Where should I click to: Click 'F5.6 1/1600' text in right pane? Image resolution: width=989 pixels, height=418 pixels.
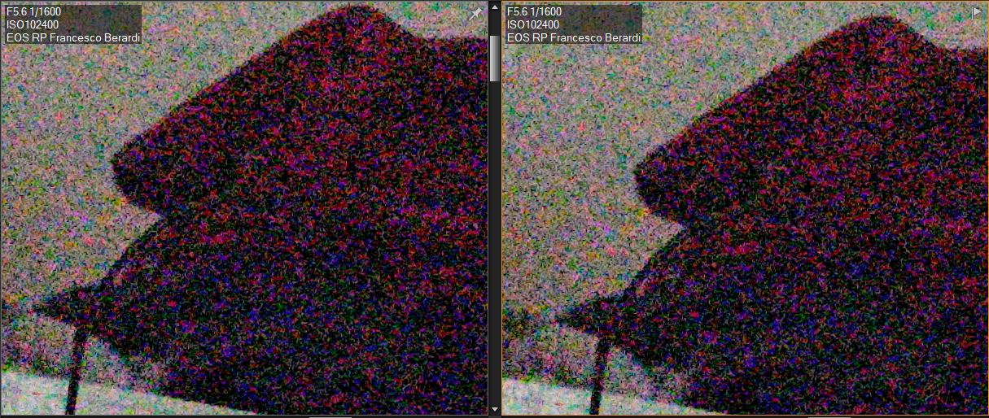(x=534, y=11)
